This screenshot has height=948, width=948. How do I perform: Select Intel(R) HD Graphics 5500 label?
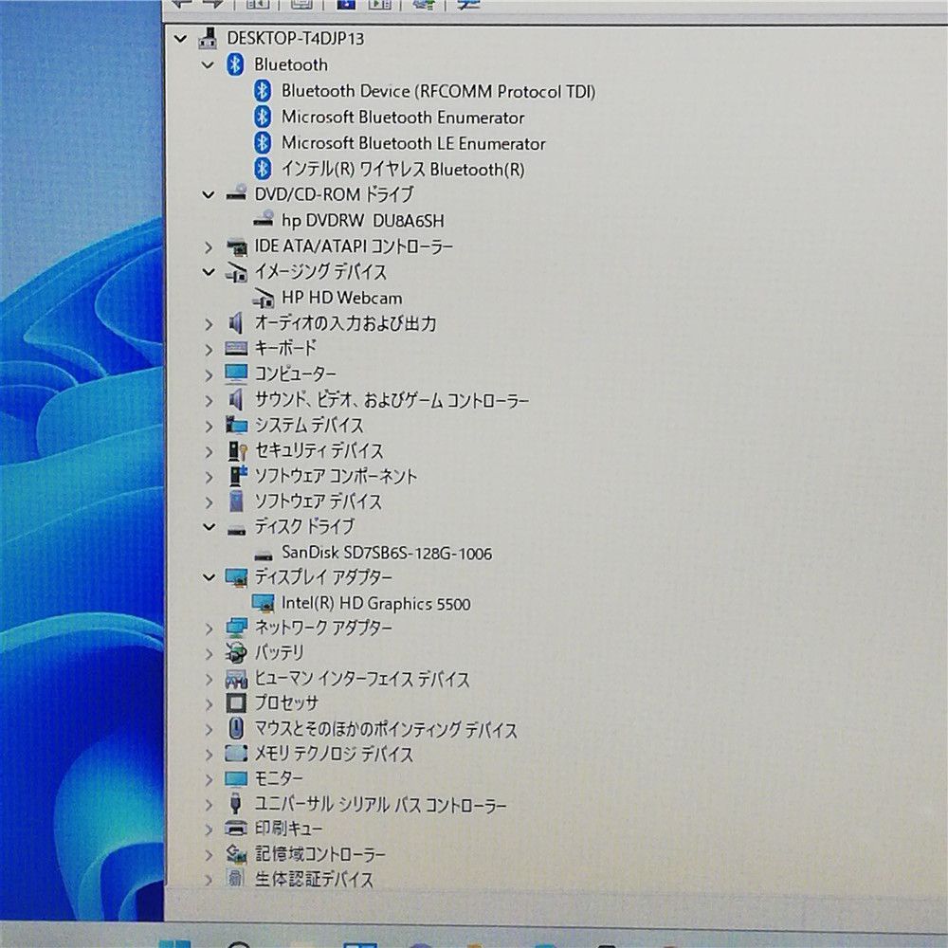375,603
